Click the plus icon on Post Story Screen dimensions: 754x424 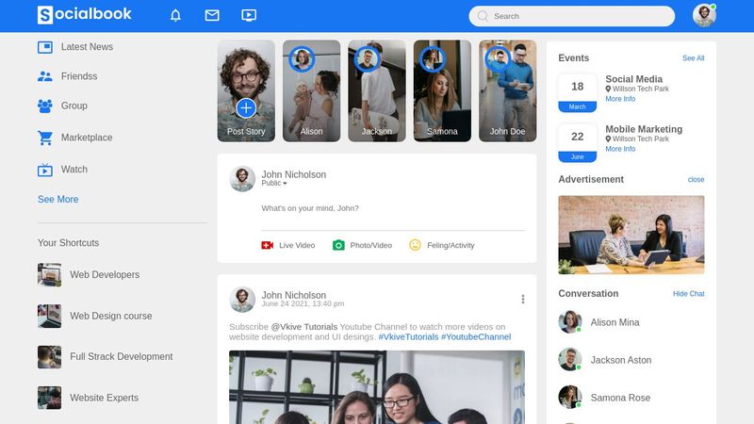coord(246,107)
